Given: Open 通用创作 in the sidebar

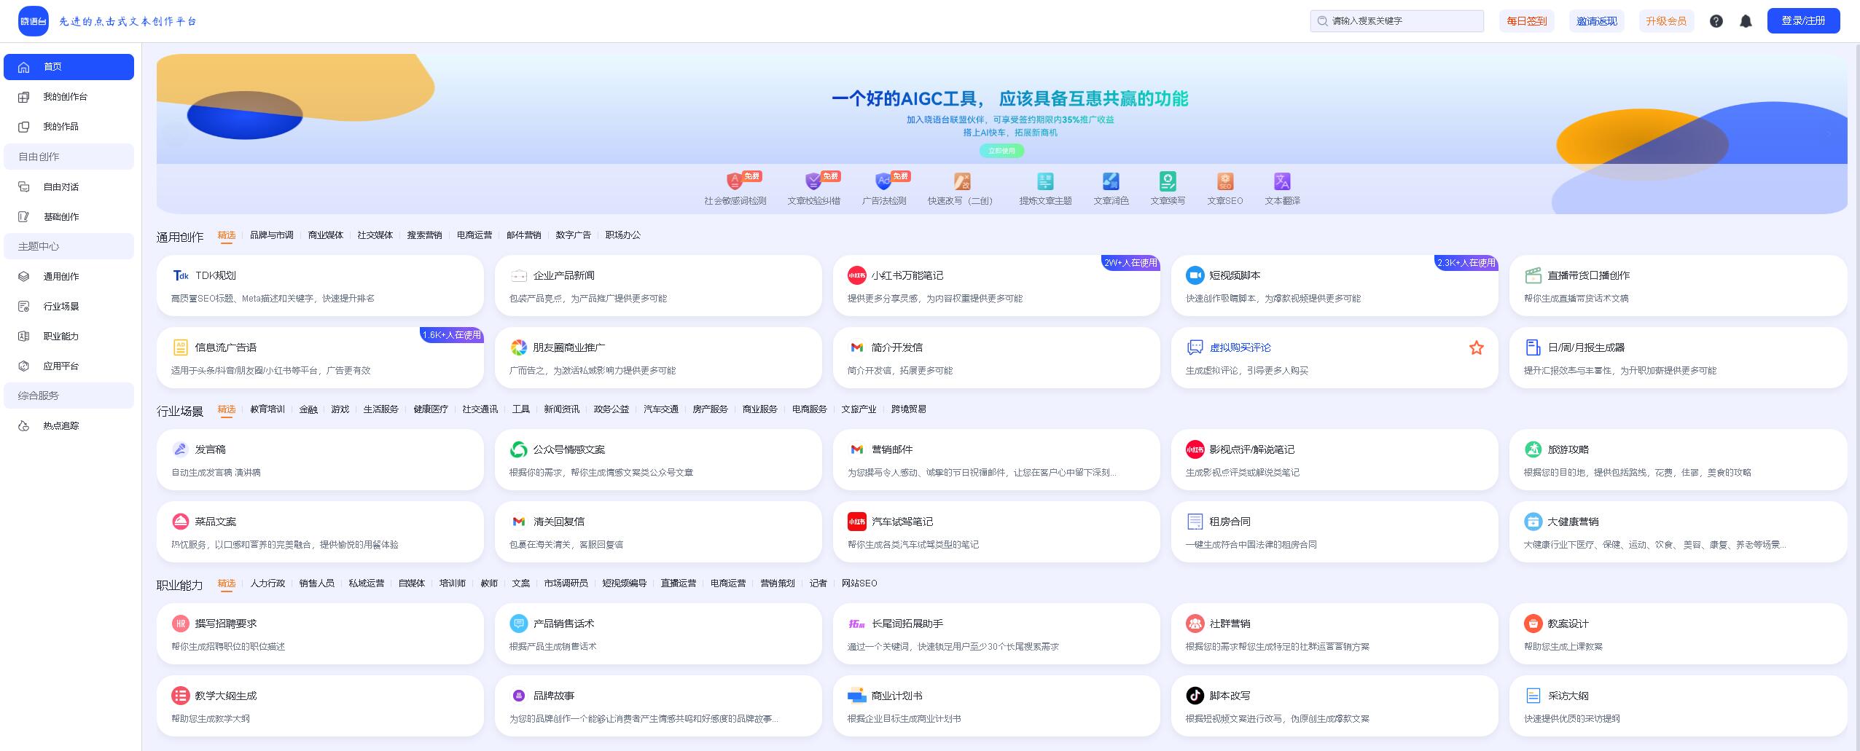Looking at the screenshot, I should (69, 277).
